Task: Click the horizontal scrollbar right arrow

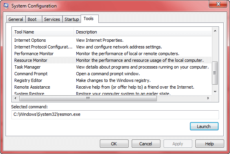Action: click(x=208, y=98)
